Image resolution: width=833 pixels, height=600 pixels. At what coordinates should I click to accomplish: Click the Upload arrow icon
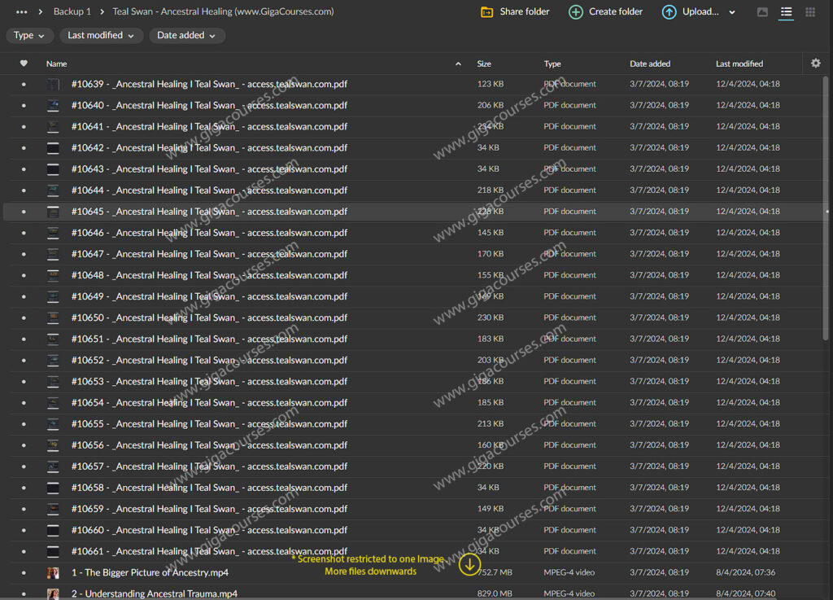[669, 12]
